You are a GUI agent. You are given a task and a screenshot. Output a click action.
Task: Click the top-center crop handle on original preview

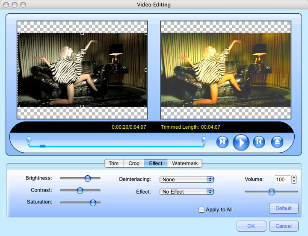(x=82, y=33)
